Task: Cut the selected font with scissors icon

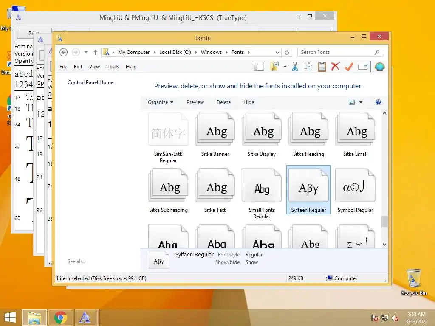Action: pyautogui.click(x=295, y=67)
